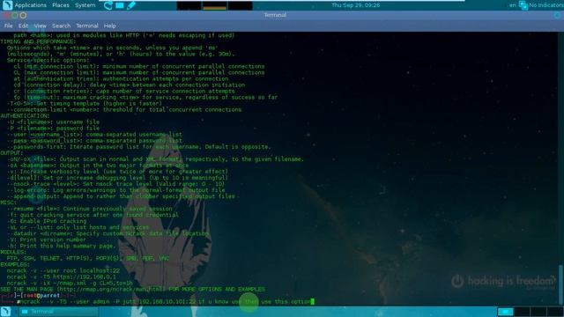564x317 pixels.
Task: Open the File menu of Terminal
Action: click(8, 26)
